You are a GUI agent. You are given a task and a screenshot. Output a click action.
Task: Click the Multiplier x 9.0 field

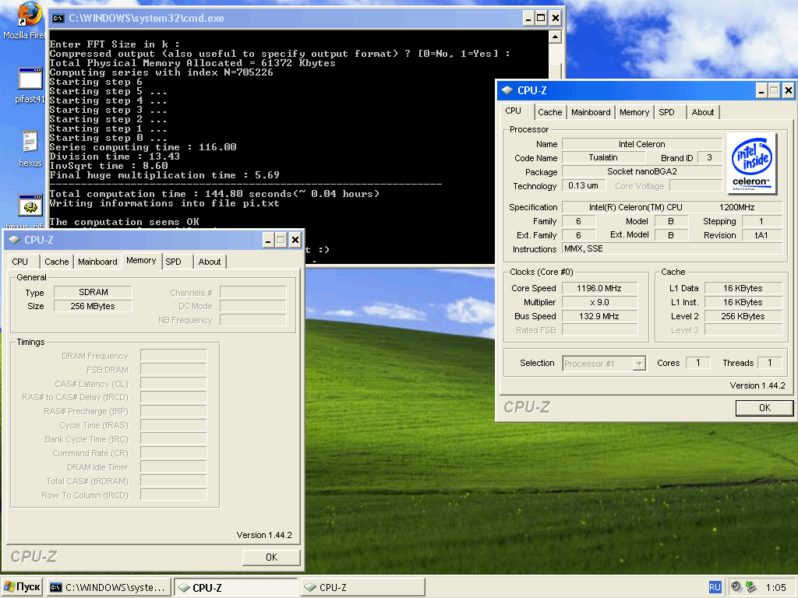[x=599, y=303]
